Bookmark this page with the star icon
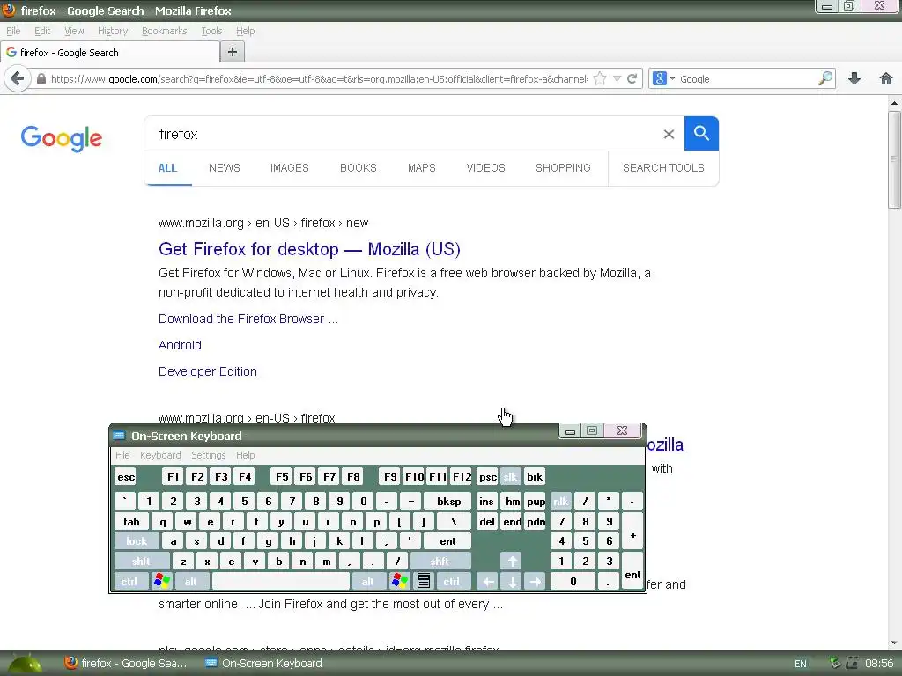Image resolution: width=902 pixels, height=676 pixels. [x=599, y=78]
